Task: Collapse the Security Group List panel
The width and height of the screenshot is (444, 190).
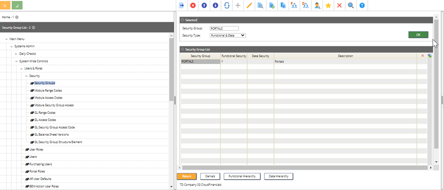Action: (x=182, y=50)
